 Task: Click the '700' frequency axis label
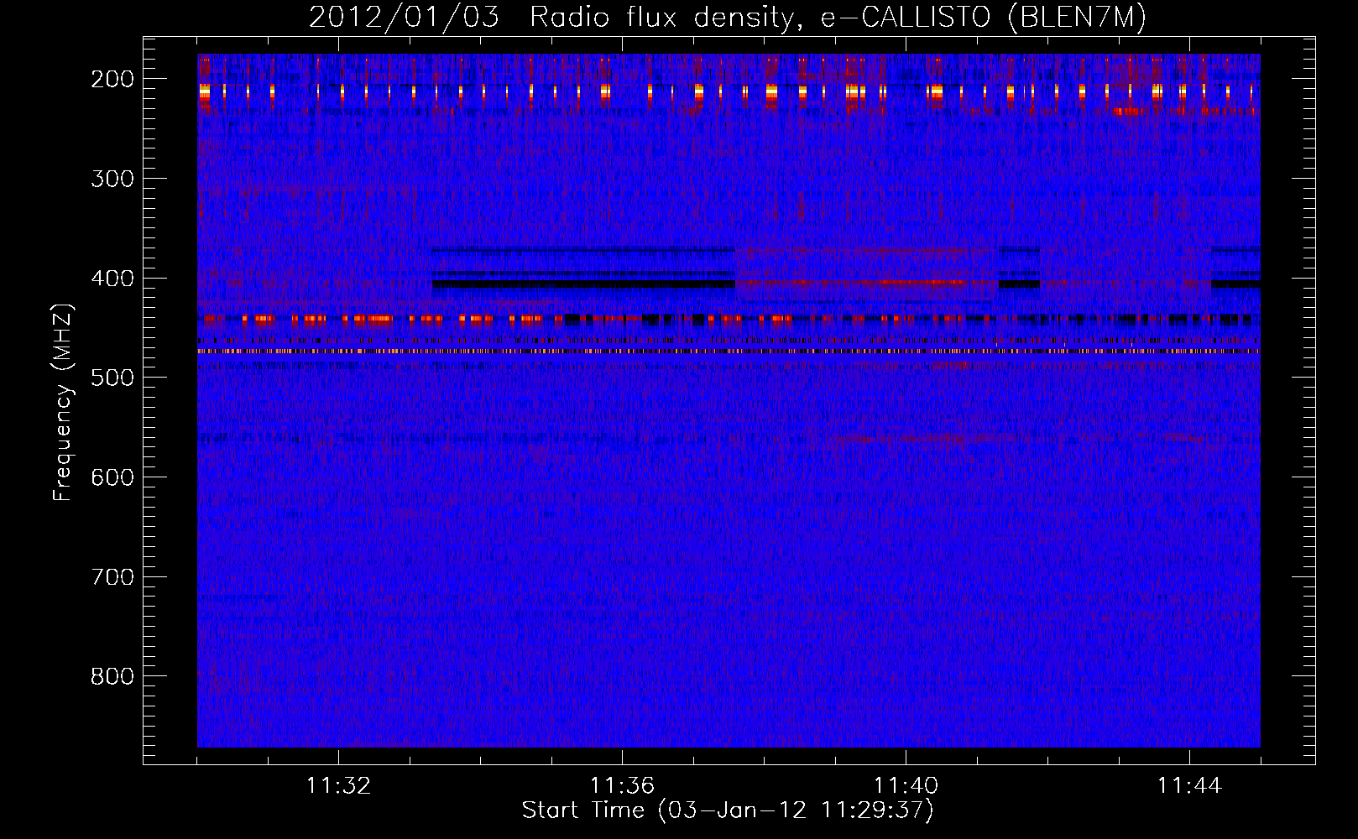(x=112, y=577)
